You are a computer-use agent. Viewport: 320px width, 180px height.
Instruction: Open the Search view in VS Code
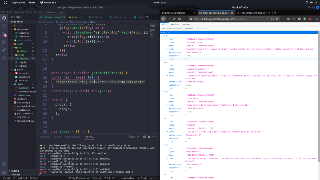coord(4,26)
